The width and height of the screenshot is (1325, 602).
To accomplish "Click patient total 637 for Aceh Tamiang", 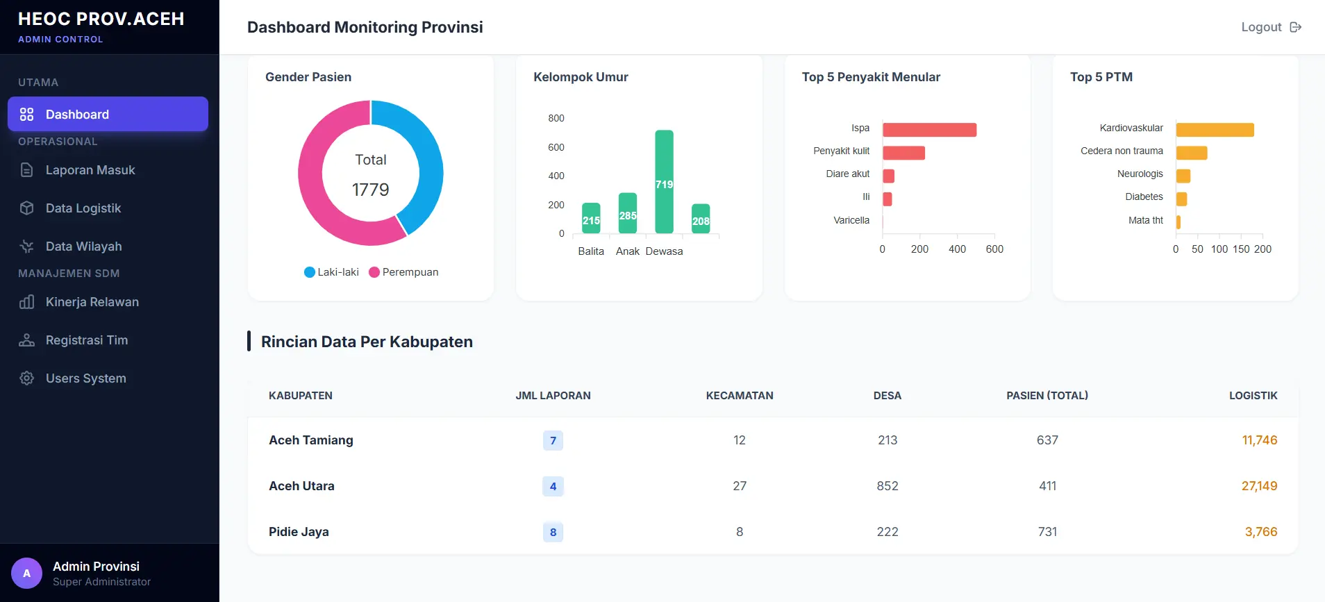I will pos(1047,440).
